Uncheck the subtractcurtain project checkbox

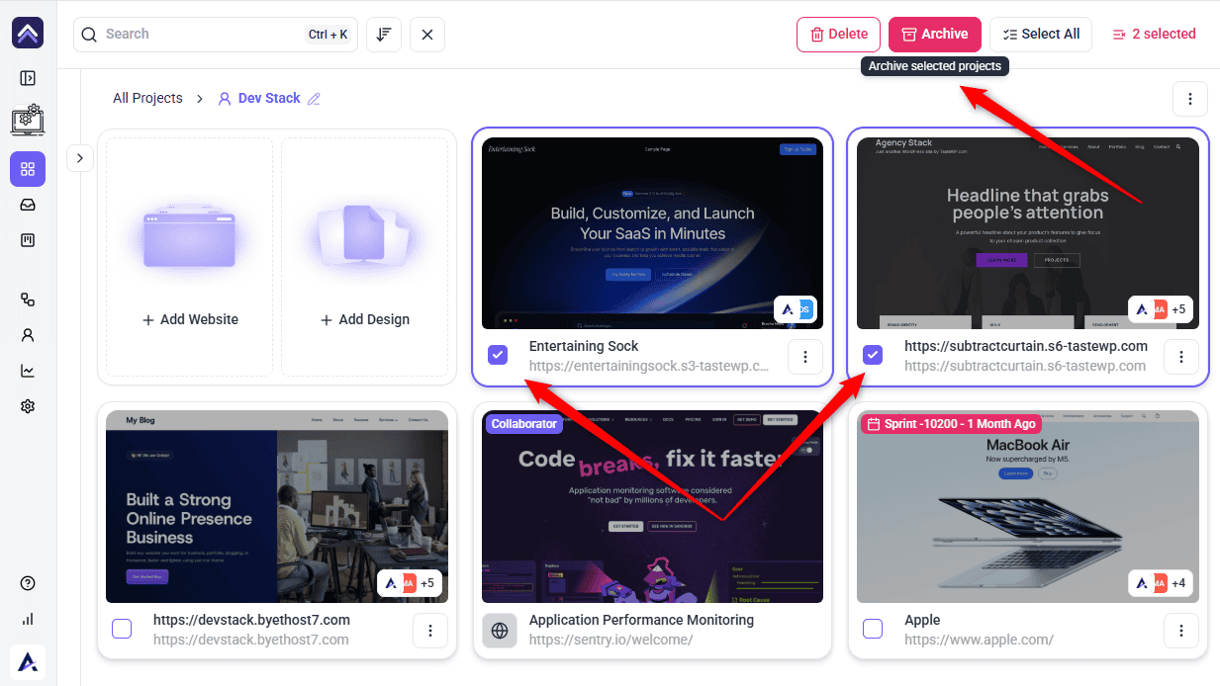[873, 355]
